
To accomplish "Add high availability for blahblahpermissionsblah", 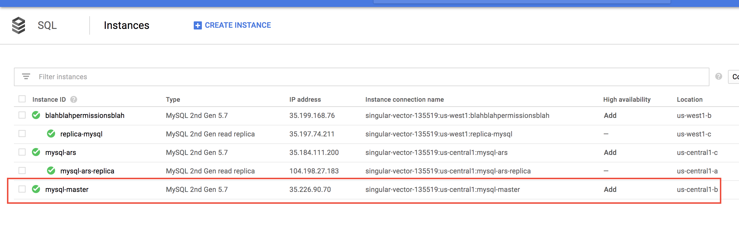I will pos(610,116).
